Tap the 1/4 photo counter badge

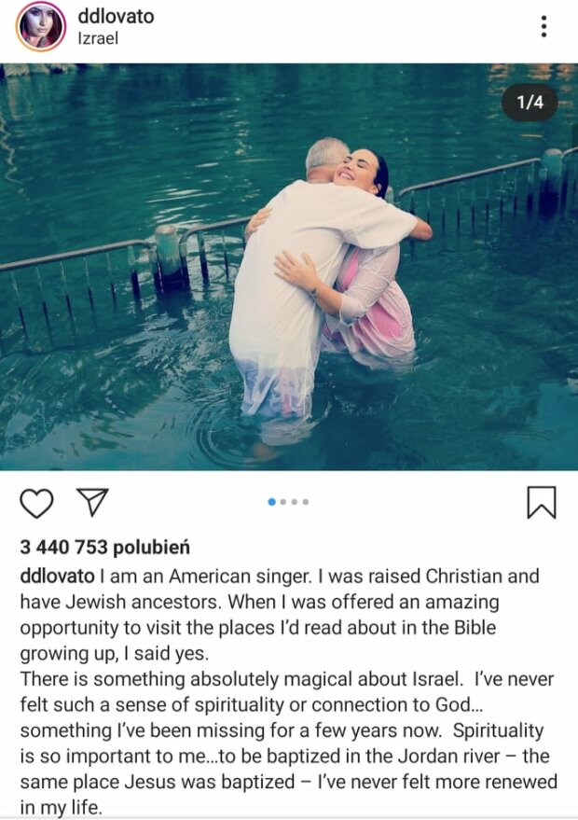[530, 102]
